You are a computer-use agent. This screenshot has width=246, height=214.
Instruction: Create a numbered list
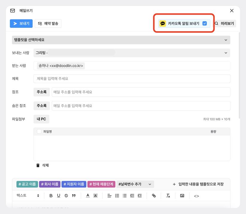point(117,196)
